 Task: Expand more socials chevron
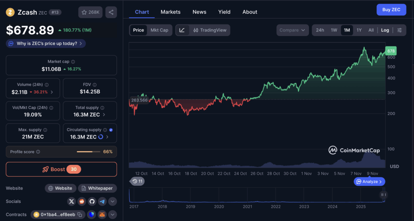click(x=112, y=202)
